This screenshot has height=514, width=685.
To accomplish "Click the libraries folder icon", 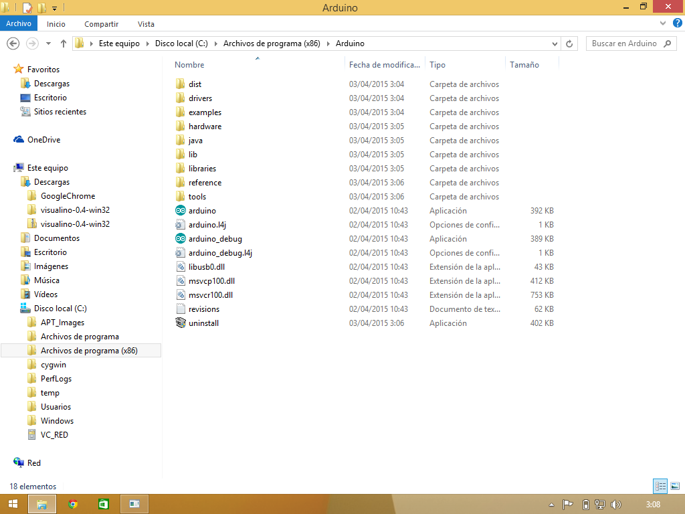I will [x=181, y=168].
